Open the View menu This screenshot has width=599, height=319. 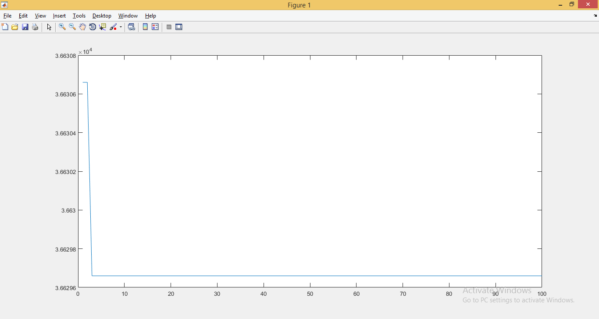click(40, 16)
